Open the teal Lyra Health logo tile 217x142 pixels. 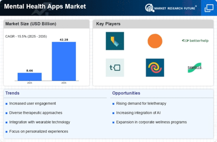click(x=115, y=41)
